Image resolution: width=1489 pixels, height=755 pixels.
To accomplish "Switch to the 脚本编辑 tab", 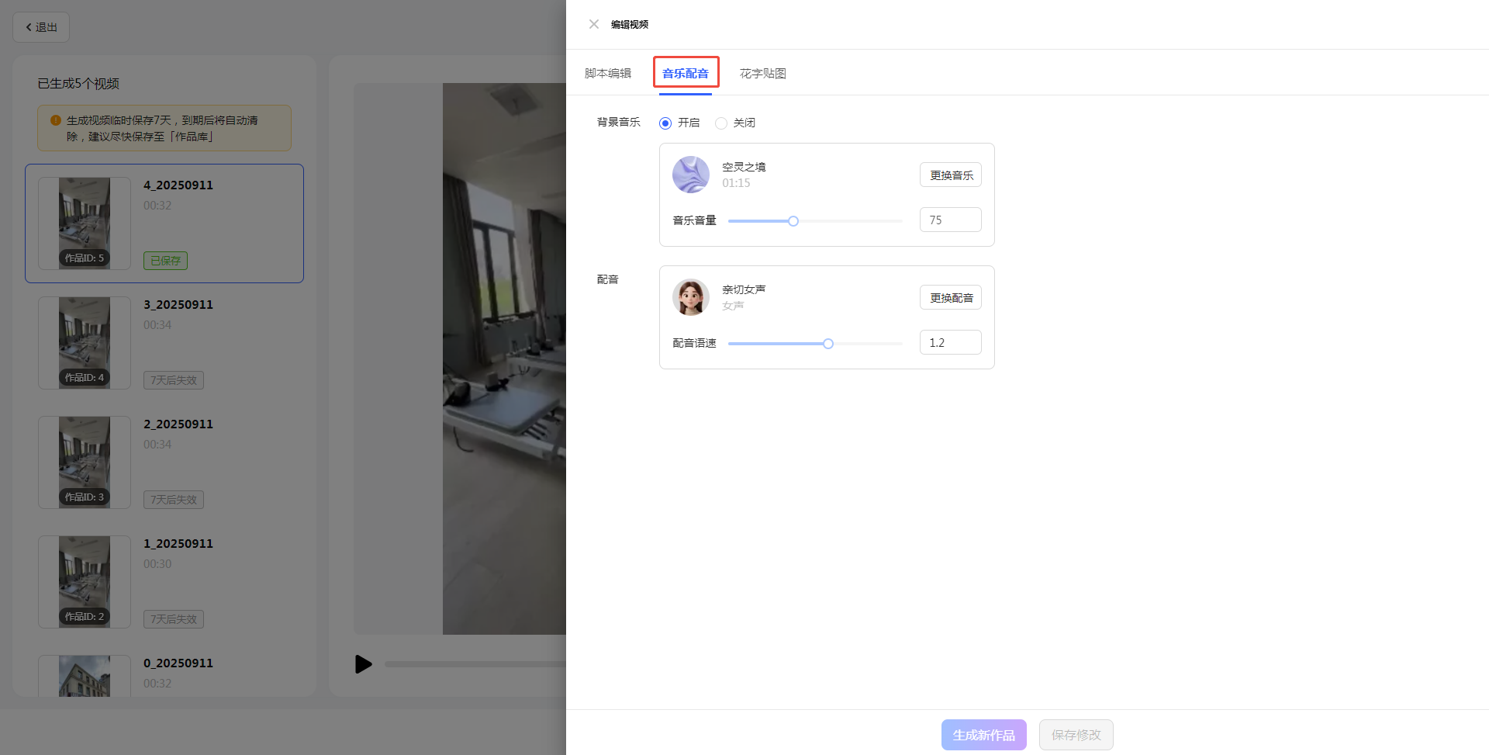I will 608,73.
